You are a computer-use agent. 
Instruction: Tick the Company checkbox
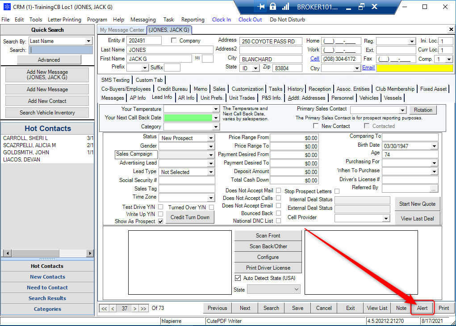[x=174, y=41]
